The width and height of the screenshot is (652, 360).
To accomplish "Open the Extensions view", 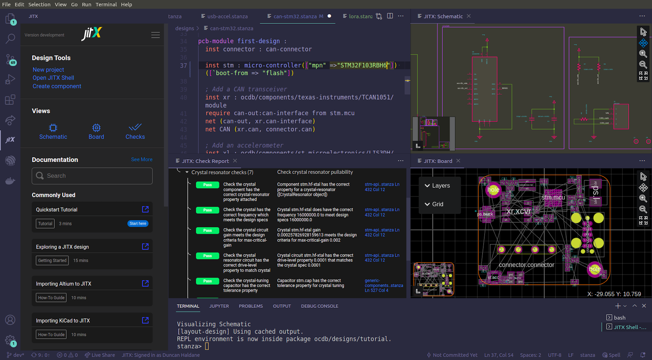I will click(x=10, y=100).
